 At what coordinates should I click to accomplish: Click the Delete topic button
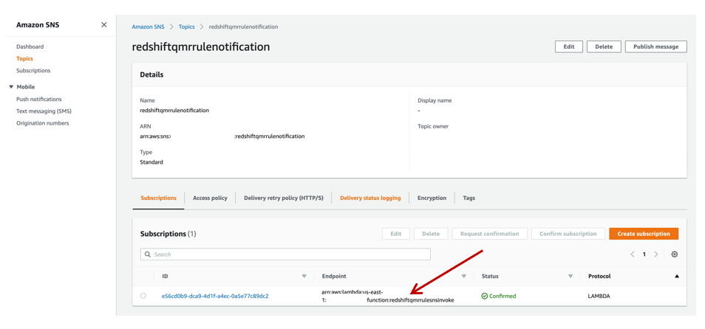(x=604, y=46)
